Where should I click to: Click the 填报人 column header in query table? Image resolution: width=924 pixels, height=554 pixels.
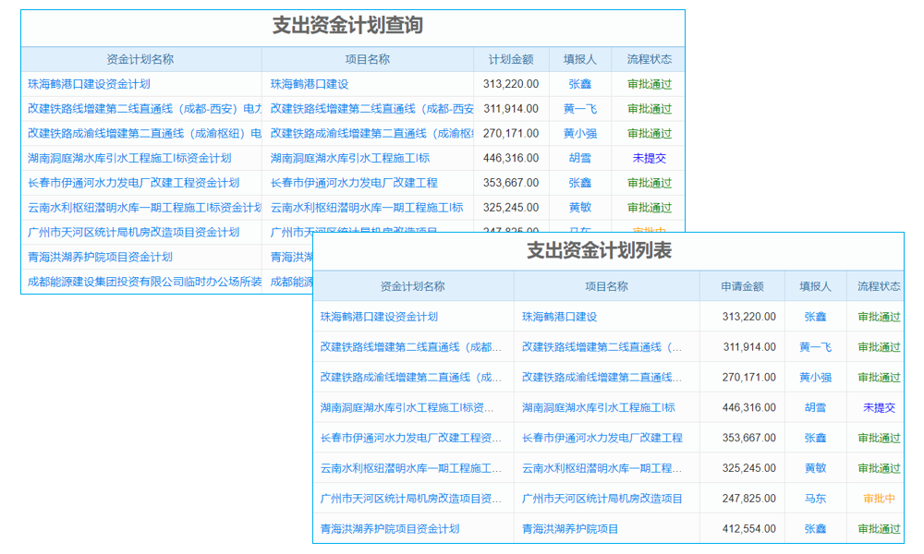click(x=580, y=57)
